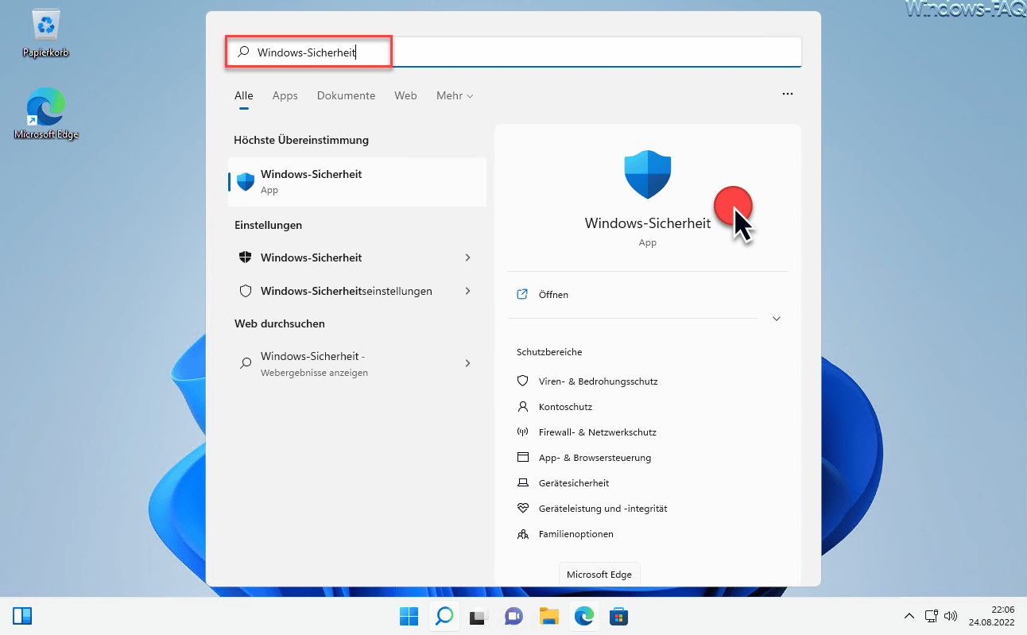Click Öffnen to launch the app
This screenshot has width=1027, height=635.
point(553,295)
